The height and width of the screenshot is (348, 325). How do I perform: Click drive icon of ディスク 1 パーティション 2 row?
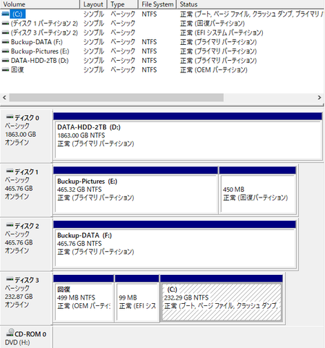coord(5,23)
